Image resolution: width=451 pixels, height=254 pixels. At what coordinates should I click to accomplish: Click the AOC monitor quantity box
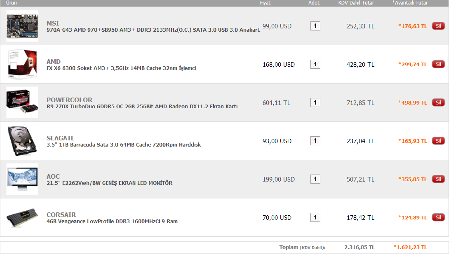point(315,179)
